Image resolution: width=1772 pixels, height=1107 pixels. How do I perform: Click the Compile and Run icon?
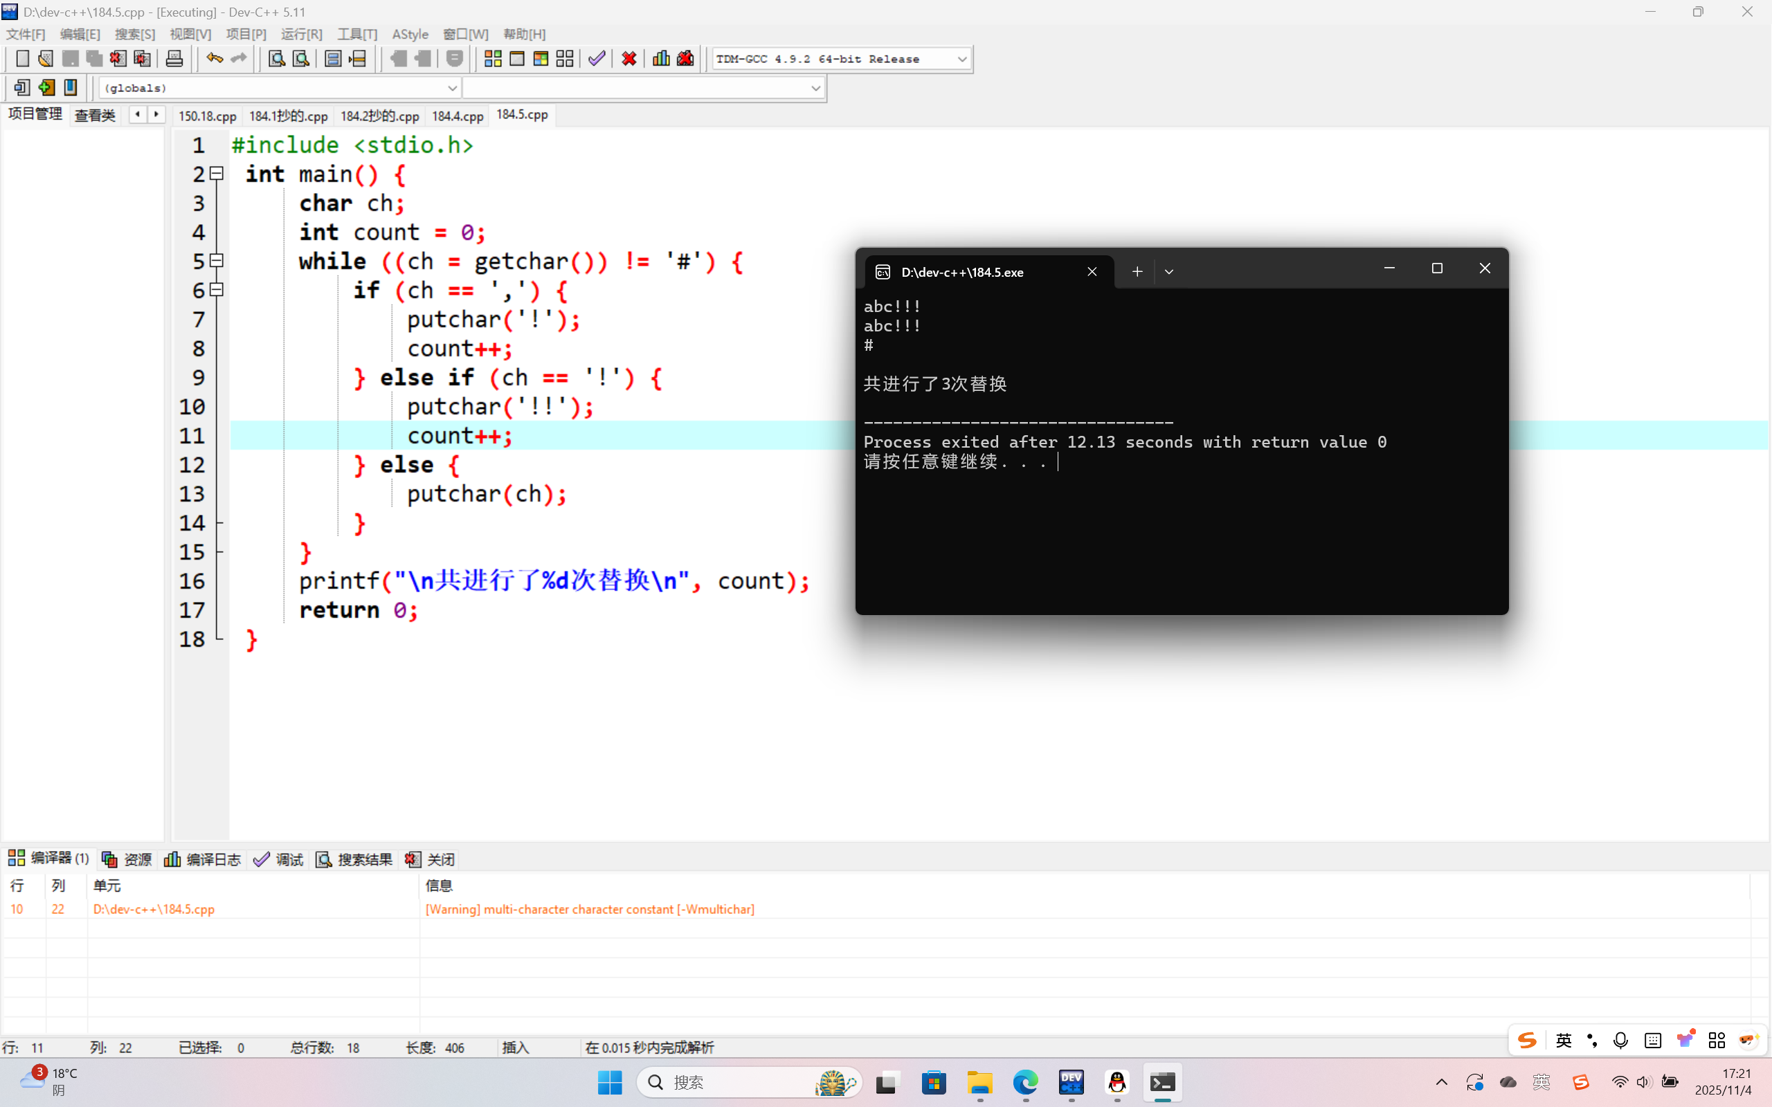point(541,59)
